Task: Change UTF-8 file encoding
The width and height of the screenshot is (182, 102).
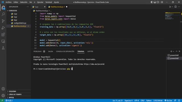Action: (136, 101)
